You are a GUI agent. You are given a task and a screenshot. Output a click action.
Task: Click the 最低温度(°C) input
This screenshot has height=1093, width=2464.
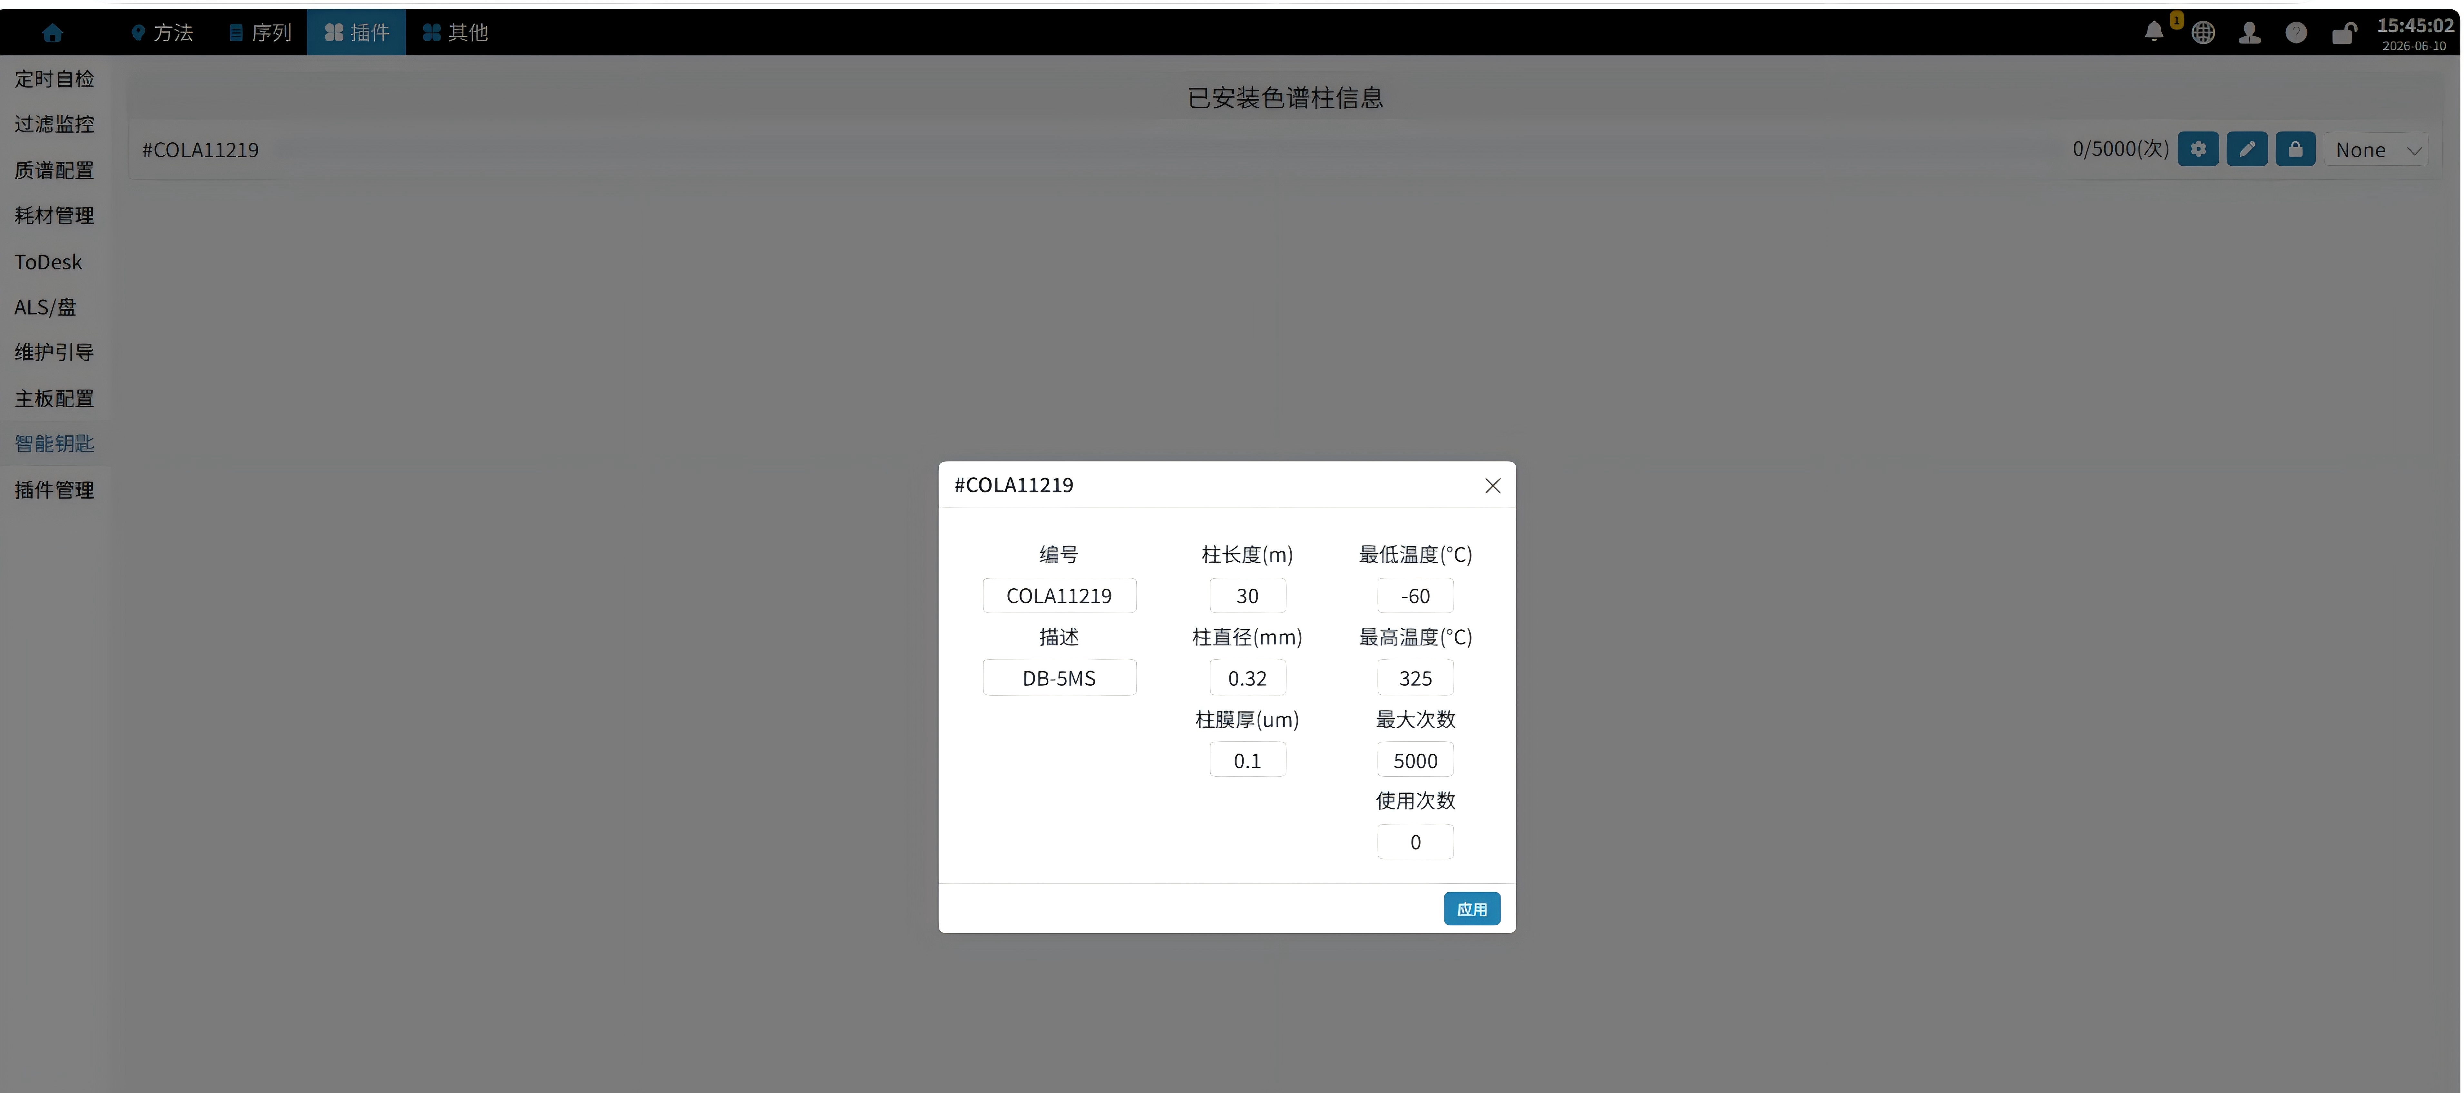(x=1416, y=596)
